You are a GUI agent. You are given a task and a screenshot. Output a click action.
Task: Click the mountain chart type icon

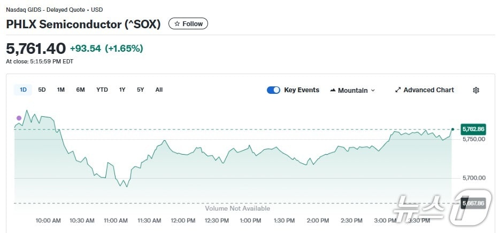tap(333, 90)
